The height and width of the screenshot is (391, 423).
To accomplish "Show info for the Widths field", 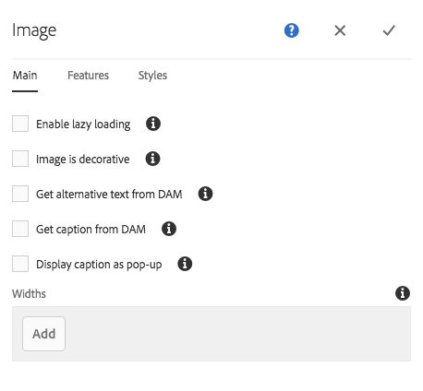I will pyautogui.click(x=403, y=293).
